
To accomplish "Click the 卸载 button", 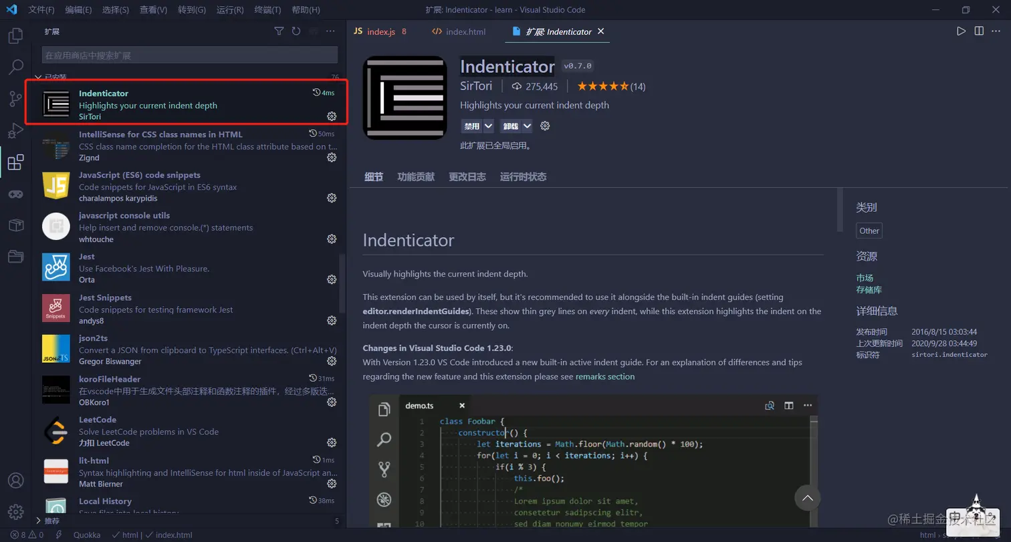I will tap(511, 126).
